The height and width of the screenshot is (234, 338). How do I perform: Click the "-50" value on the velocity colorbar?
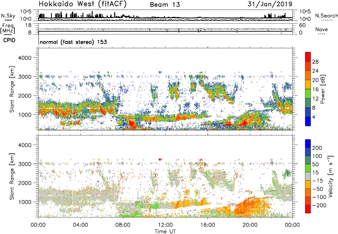[x=318, y=189]
